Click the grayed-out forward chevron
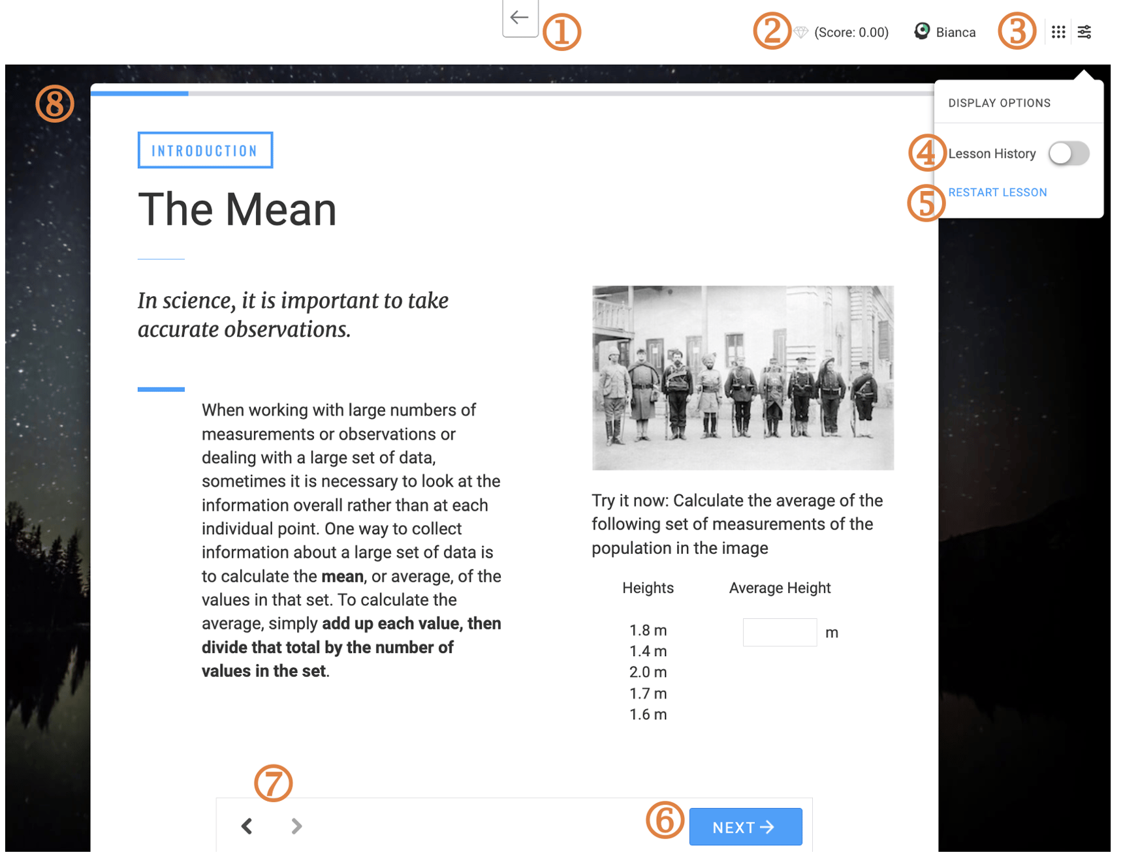The width and height of the screenshot is (1123, 857). click(296, 826)
